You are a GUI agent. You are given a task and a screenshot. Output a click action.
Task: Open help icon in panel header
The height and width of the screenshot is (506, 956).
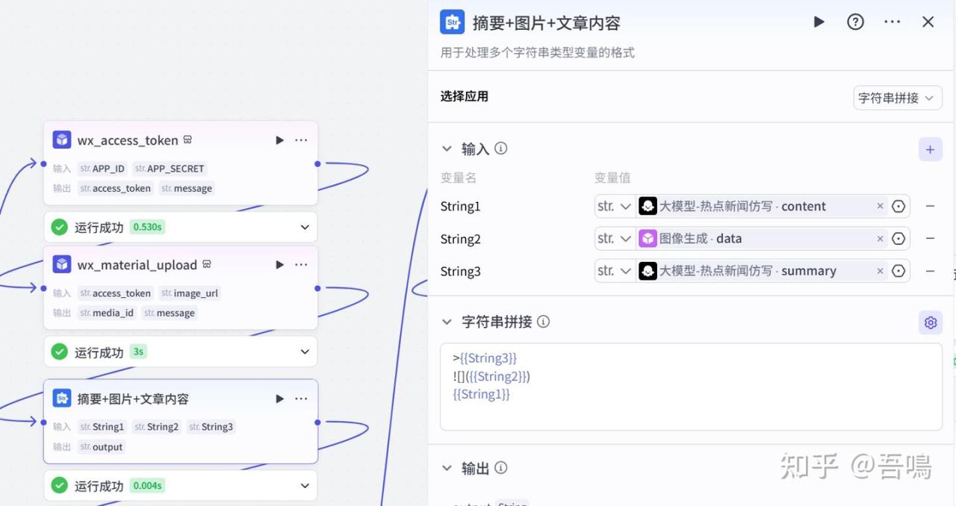coord(855,22)
